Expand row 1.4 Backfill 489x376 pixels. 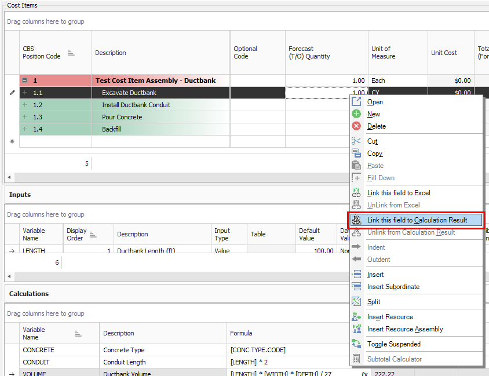[25, 129]
